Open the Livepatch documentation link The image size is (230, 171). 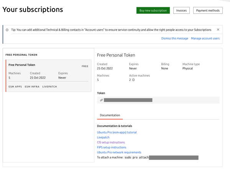(103, 137)
